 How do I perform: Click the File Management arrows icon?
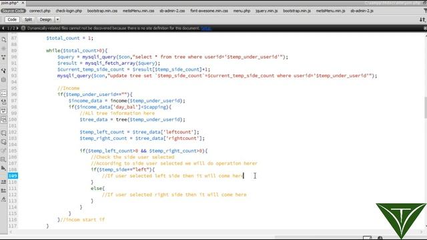[422, 19]
